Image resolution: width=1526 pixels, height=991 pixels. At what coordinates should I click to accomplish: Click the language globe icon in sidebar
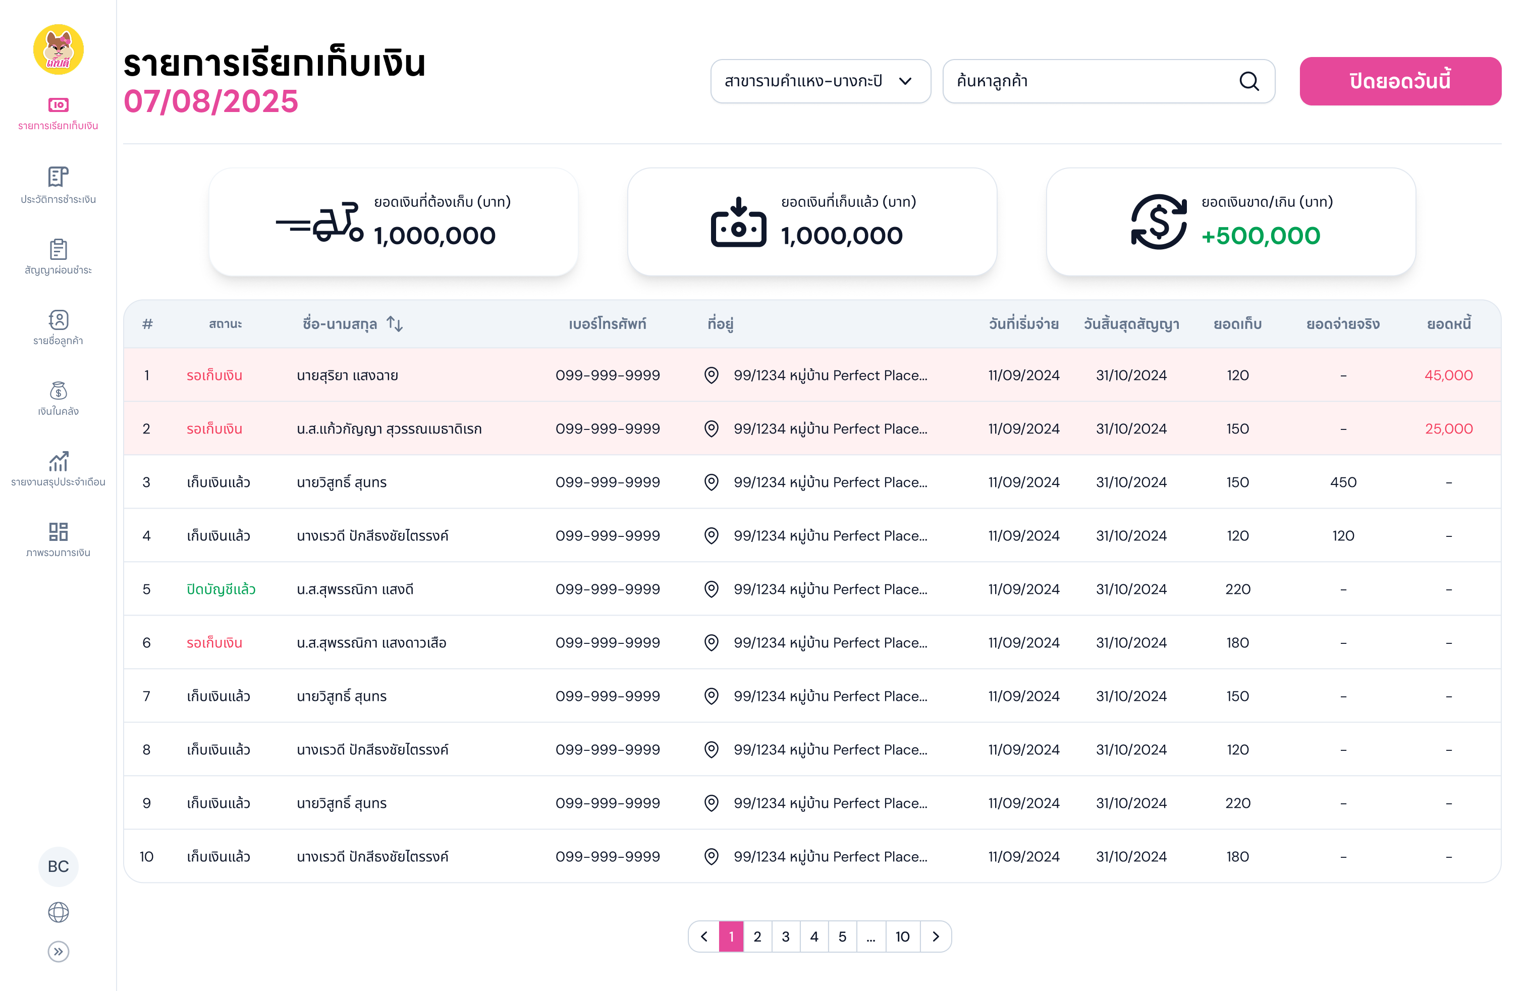click(59, 912)
